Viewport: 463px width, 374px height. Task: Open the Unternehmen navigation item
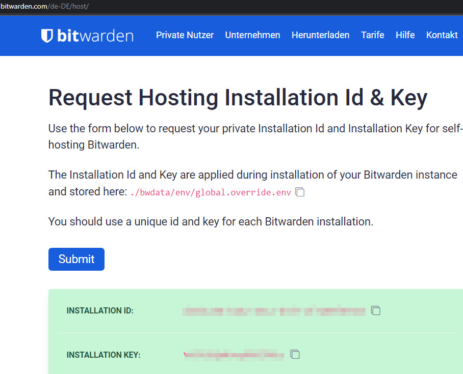pos(252,35)
